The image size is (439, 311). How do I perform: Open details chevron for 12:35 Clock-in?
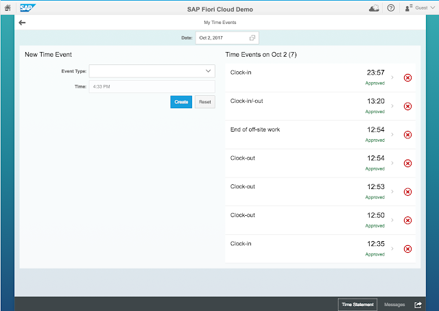392,249
